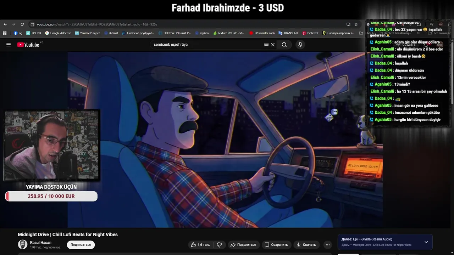Open more actions three-dot menu
The height and width of the screenshot is (255, 454).
328,245
